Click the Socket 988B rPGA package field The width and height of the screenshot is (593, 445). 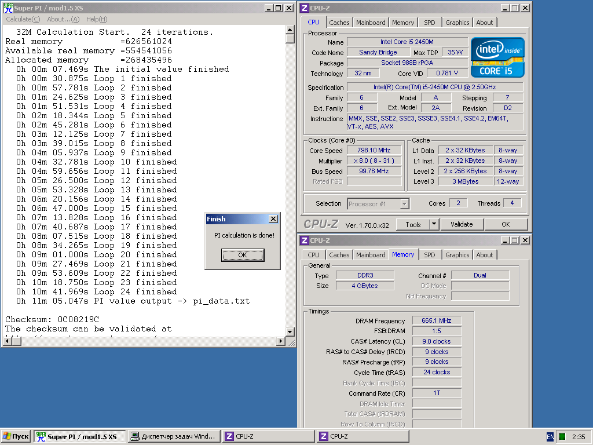(x=407, y=63)
